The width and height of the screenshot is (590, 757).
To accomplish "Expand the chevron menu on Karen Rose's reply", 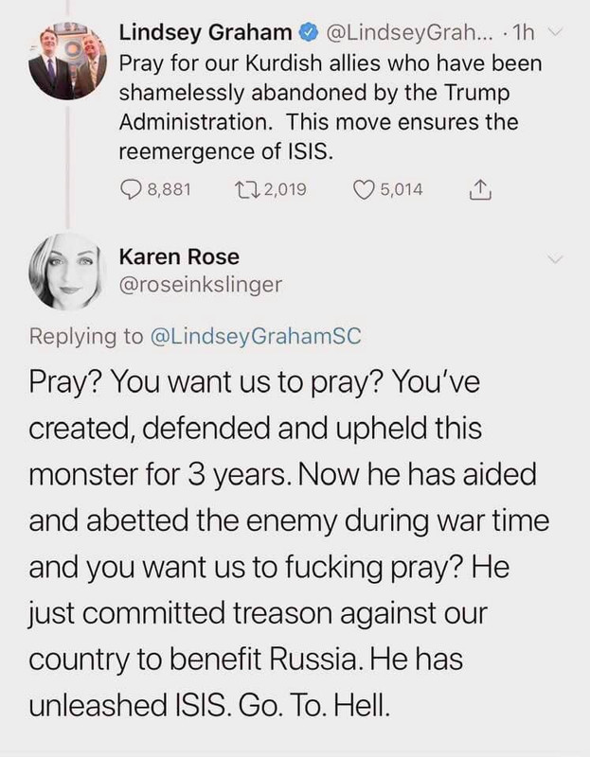I will click(x=557, y=258).
